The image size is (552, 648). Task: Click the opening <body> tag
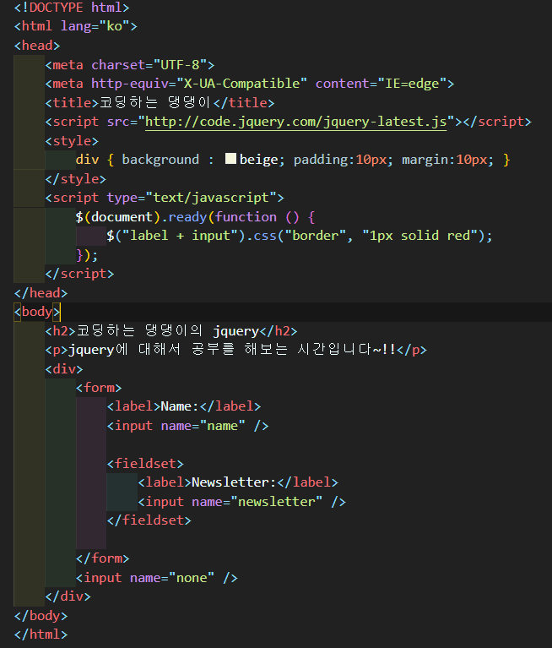[x=37, y=312]
